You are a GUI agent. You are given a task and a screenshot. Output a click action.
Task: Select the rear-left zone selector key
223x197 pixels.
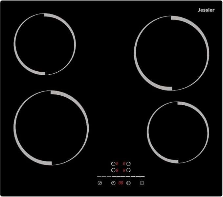113,164
